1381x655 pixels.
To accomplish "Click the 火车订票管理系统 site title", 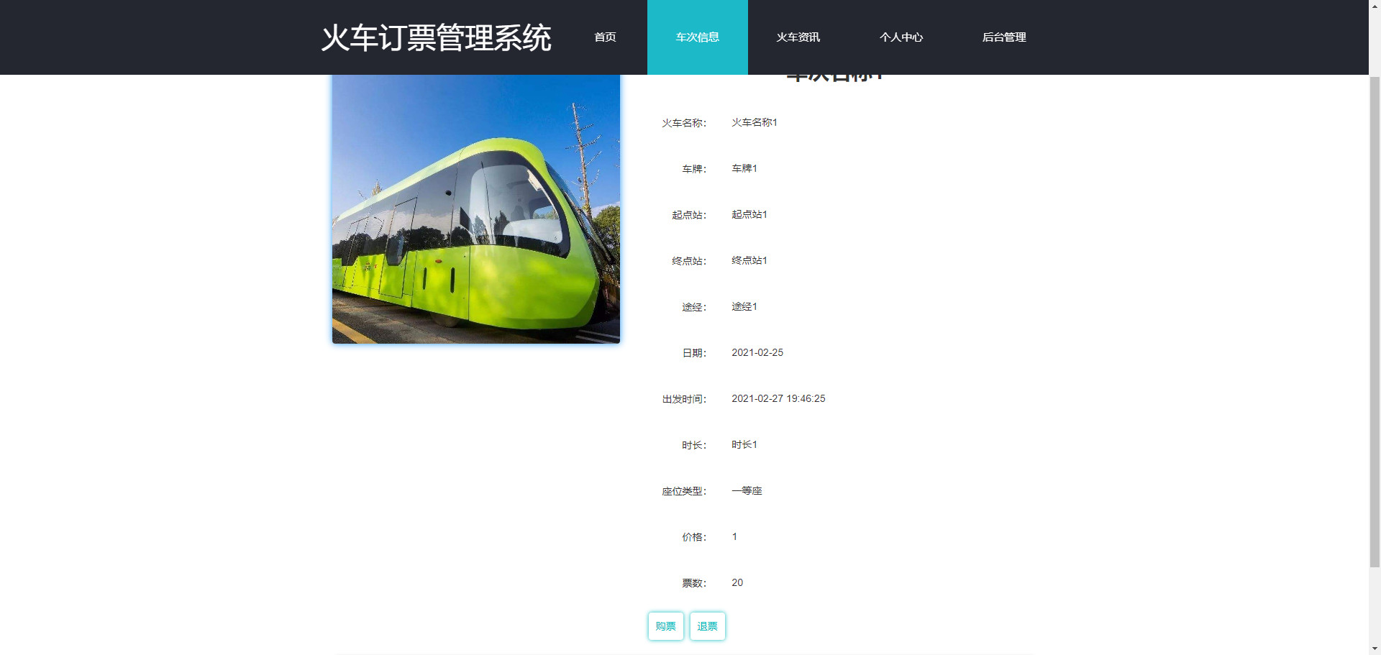I will tap(436, 37).
